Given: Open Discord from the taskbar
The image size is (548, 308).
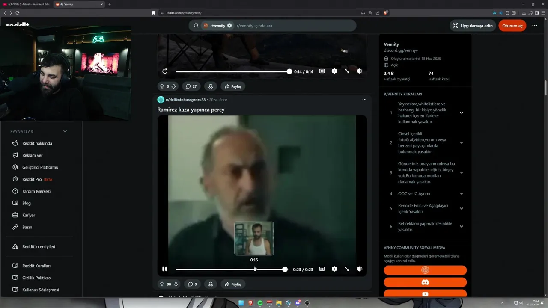Looking at the screenshot, I should 298,303.
